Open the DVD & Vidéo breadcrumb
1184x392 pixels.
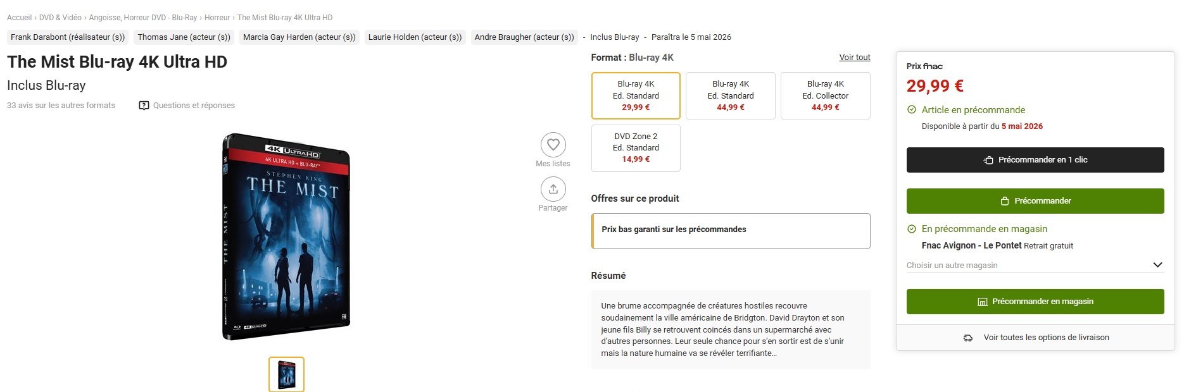(x=60, y=18)
